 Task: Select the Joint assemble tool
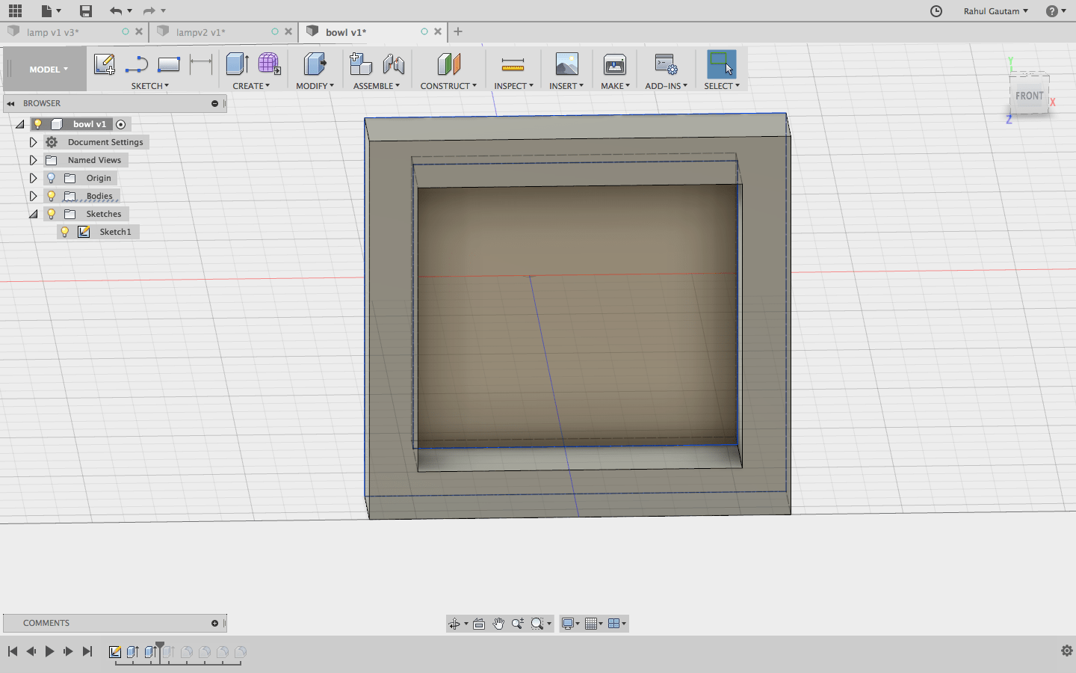(394, 64)
